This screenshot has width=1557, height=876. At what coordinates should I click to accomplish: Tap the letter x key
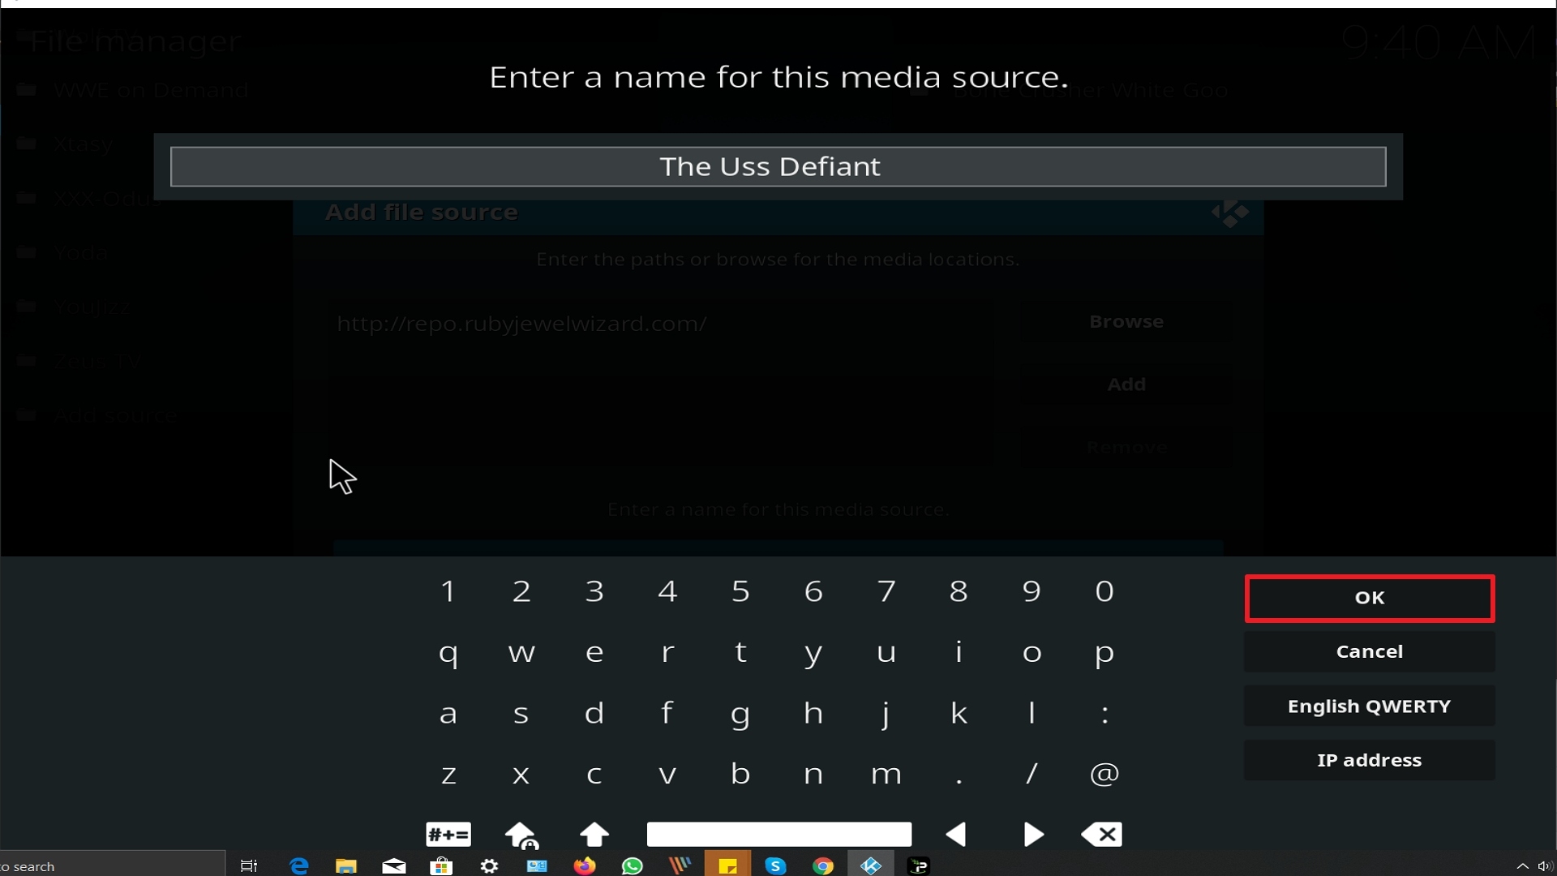521,774
